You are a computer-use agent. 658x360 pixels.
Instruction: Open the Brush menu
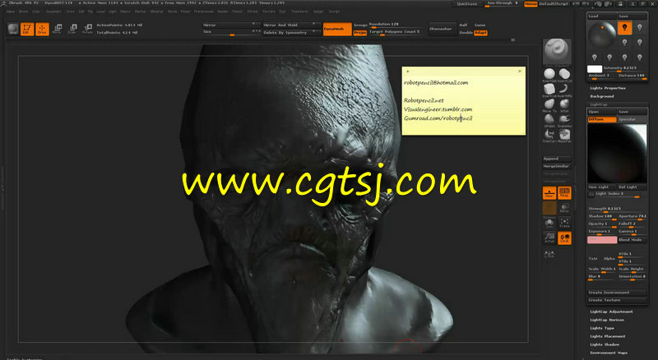24,12
